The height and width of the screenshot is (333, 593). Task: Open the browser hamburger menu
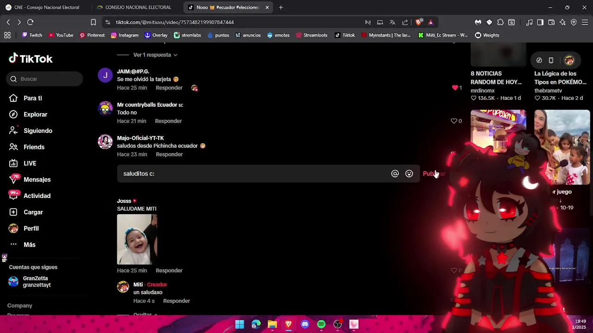pyautogui.click(x=585, y=22)
